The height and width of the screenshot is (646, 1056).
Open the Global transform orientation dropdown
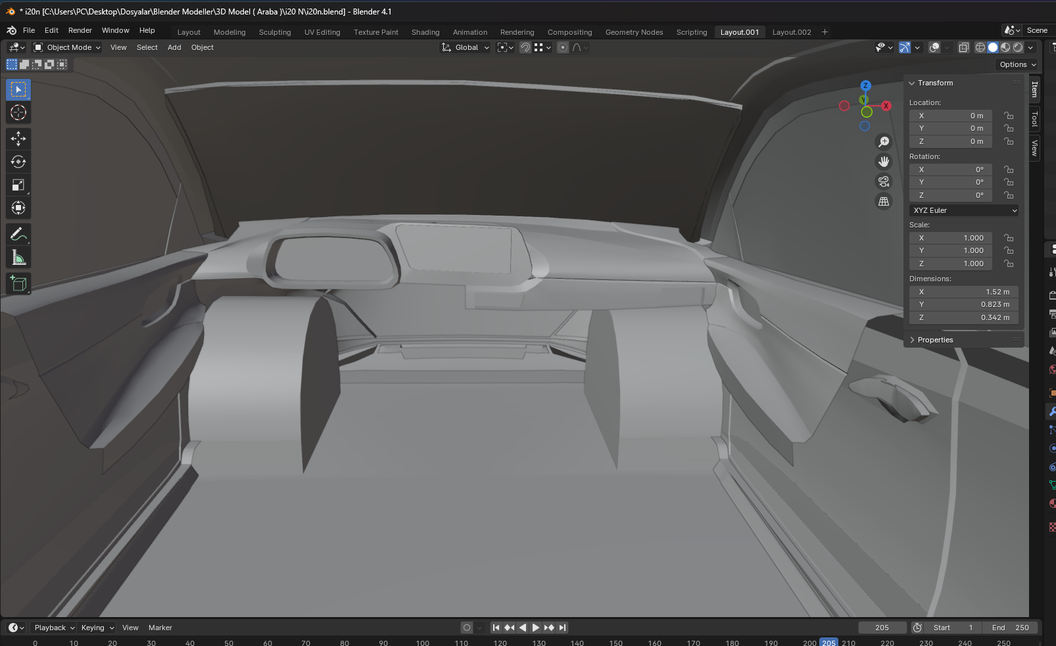pyautogui.click(x=465, y=47)
